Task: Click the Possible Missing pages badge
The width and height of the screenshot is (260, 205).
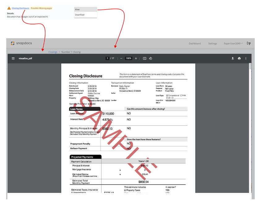Action: tap(41, 8)
